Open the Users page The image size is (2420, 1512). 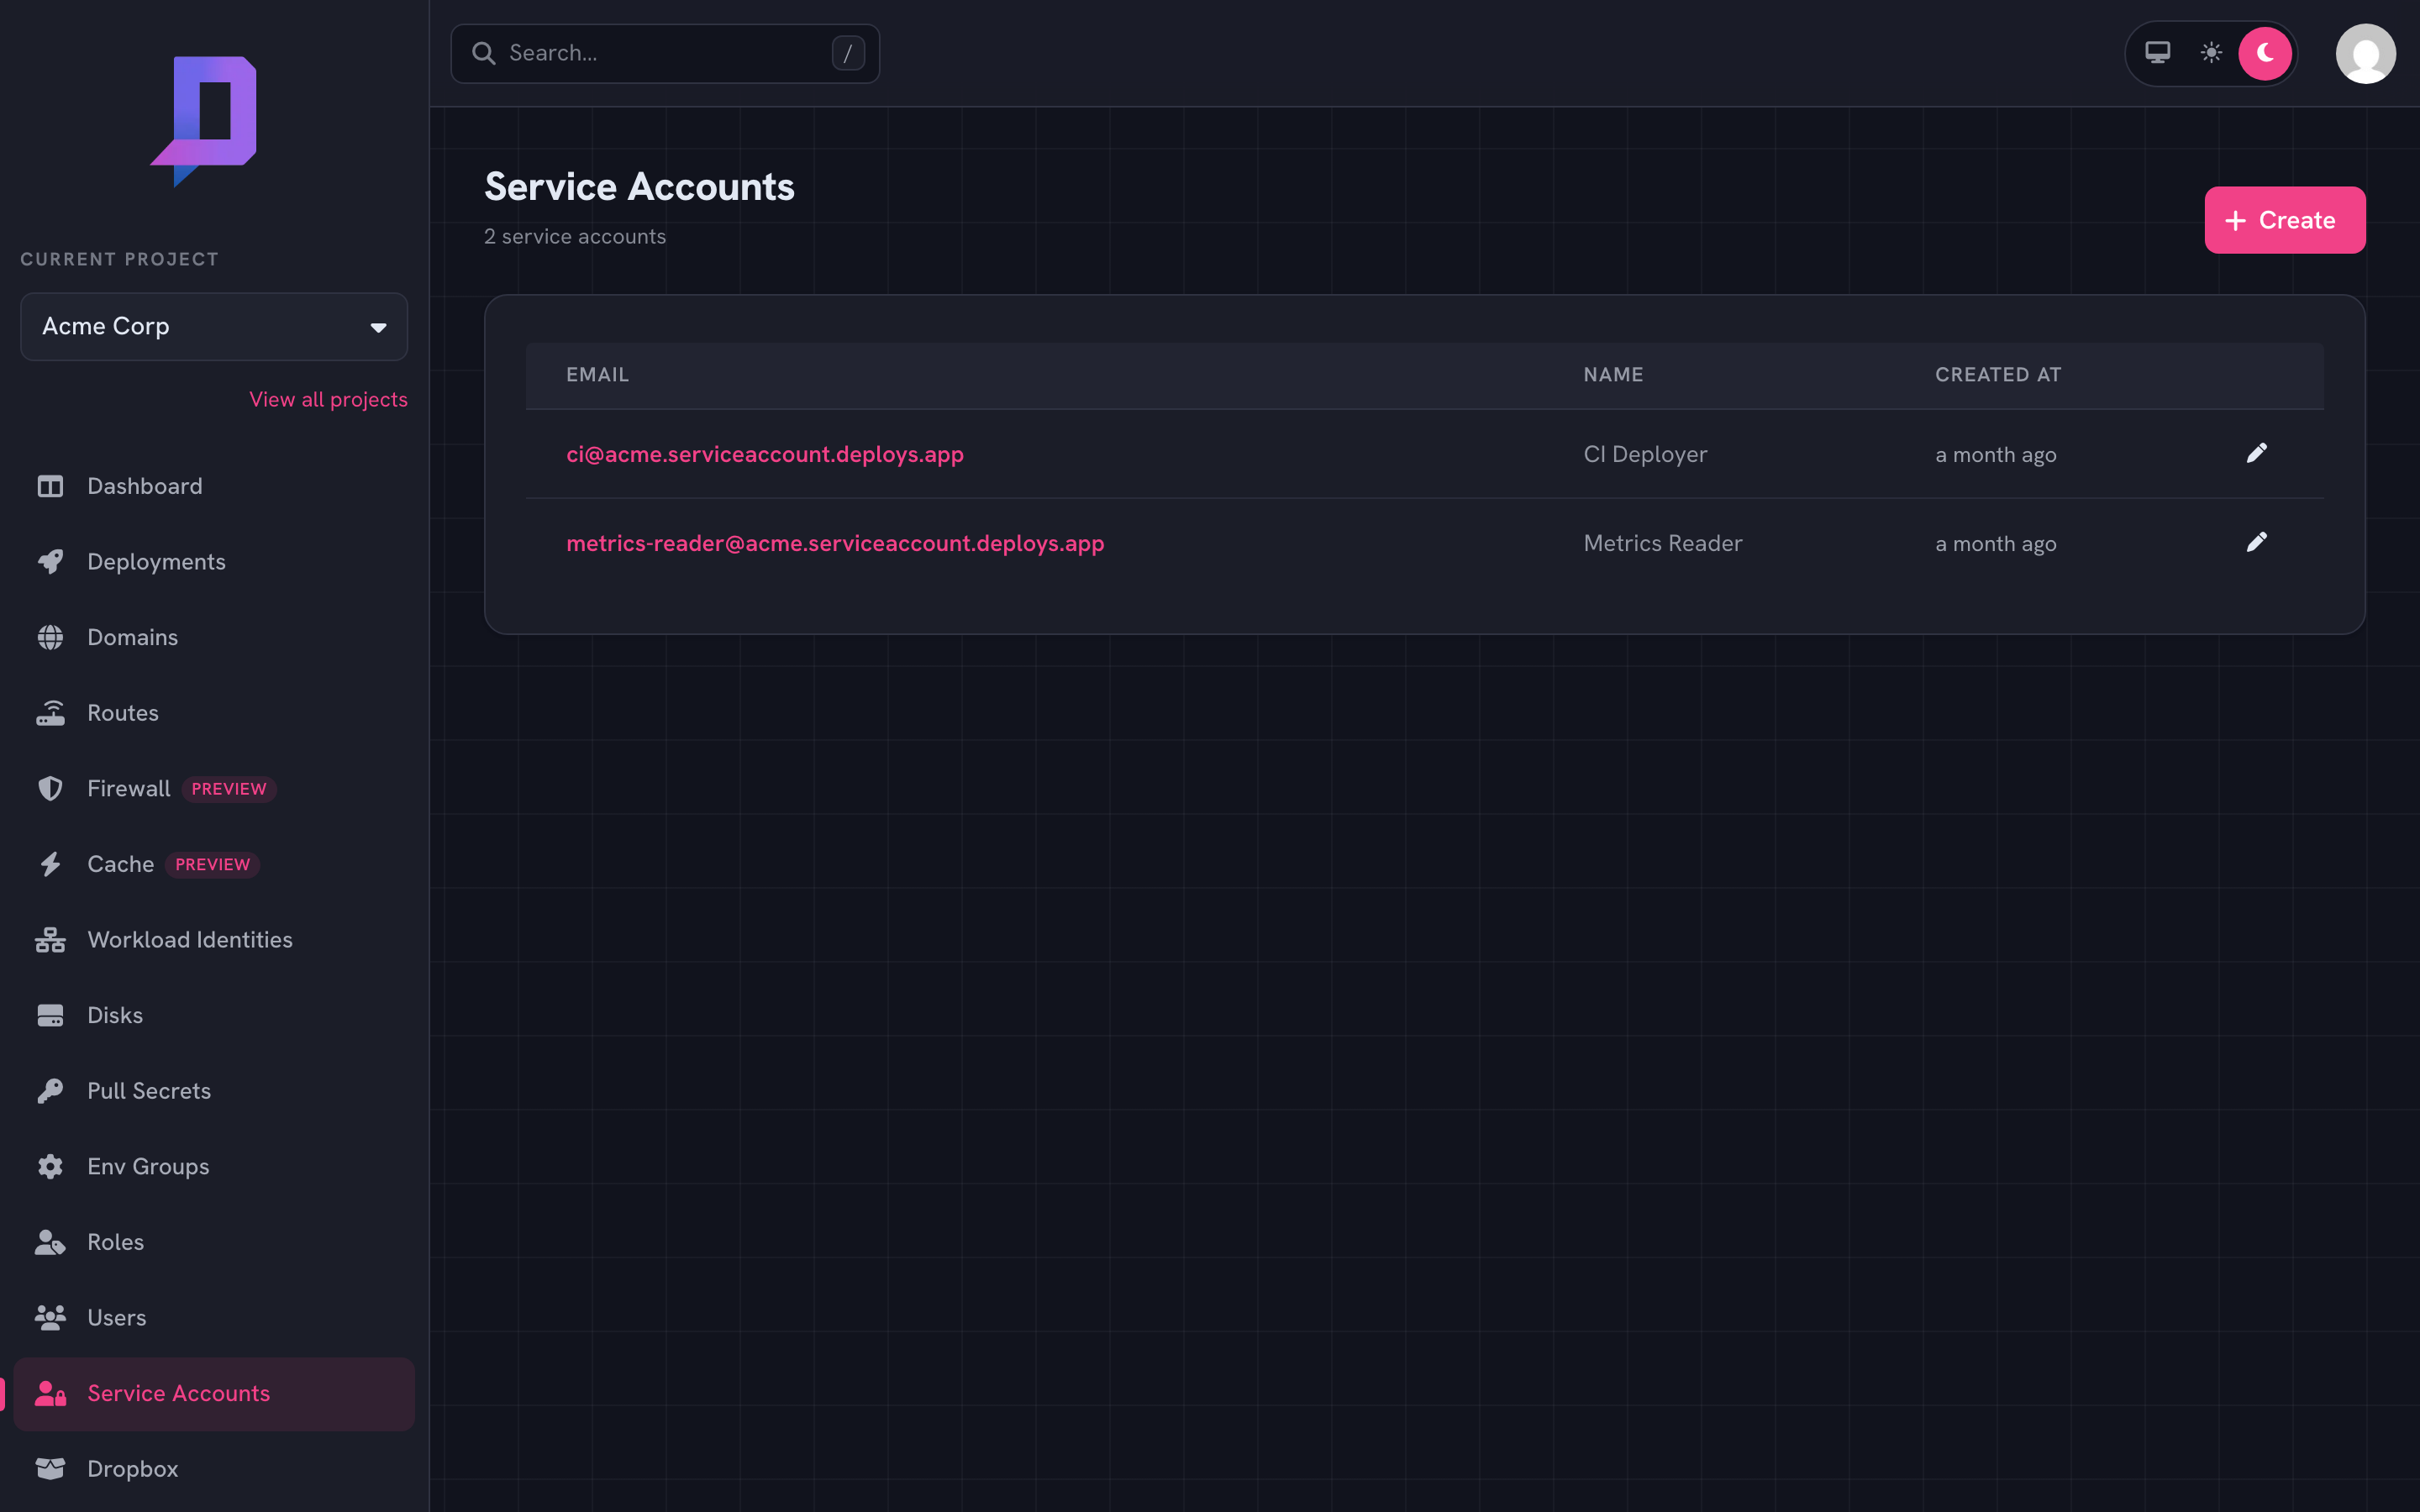coord(214,1317)
